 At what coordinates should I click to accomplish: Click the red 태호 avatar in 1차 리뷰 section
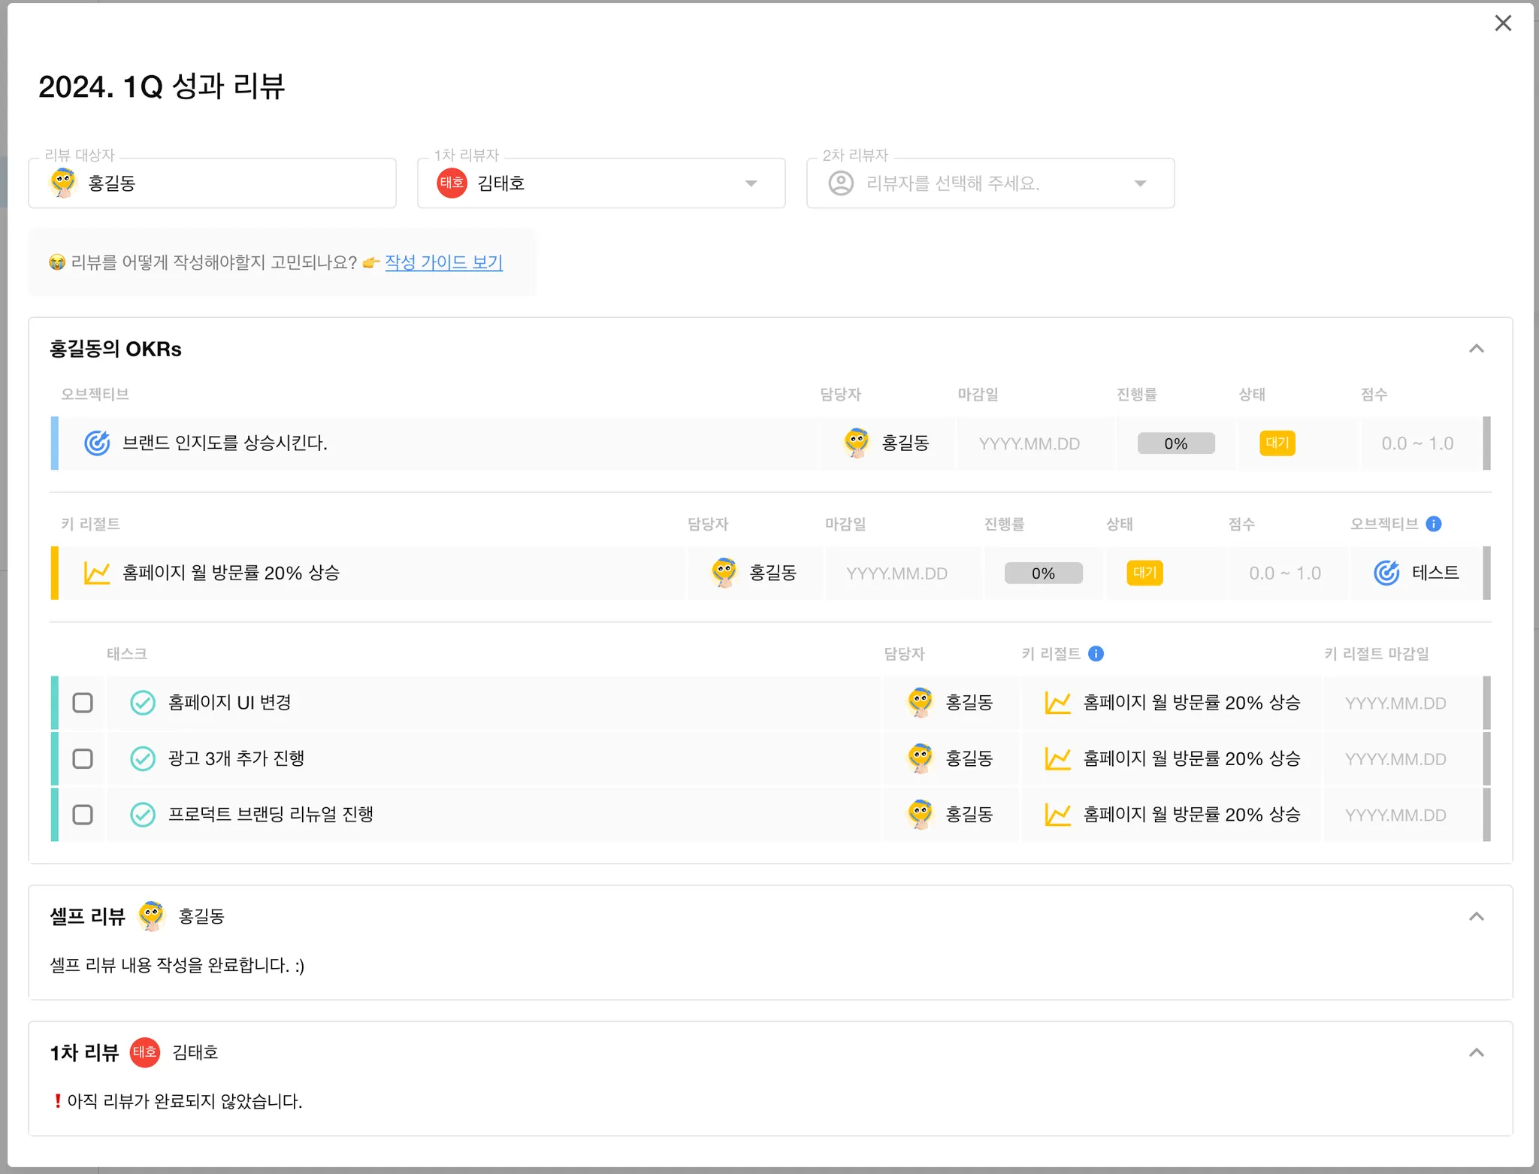coord(145,1052)
